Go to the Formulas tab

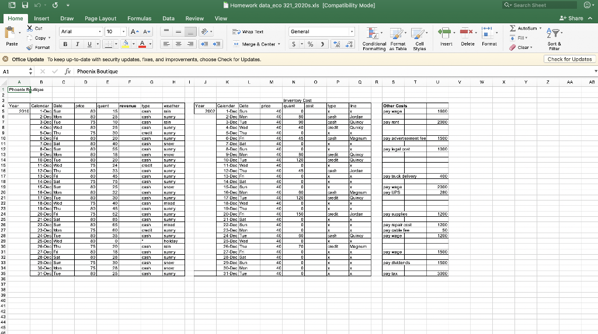[139, 18]
